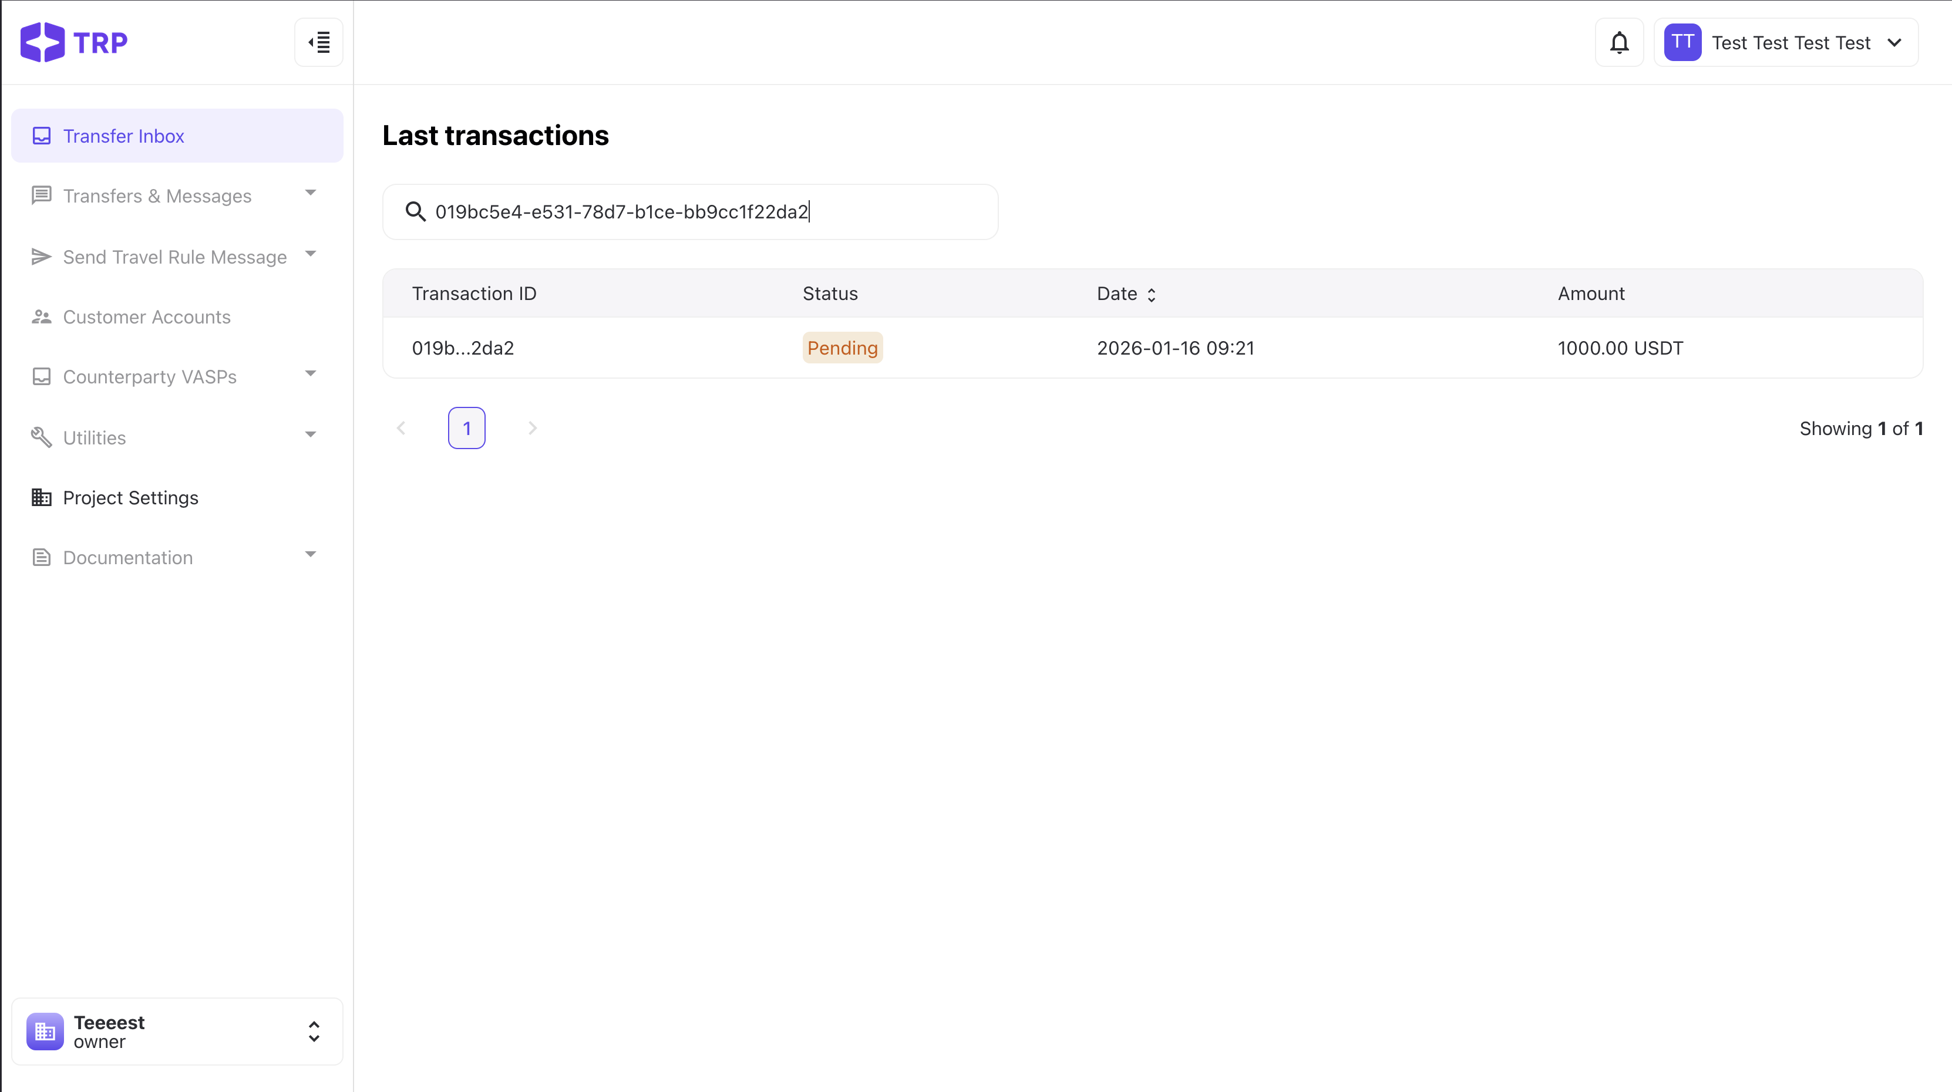1952x1092 pixels.
Task: Click the search magnifier icon
Action: click(x=415, y=211)
